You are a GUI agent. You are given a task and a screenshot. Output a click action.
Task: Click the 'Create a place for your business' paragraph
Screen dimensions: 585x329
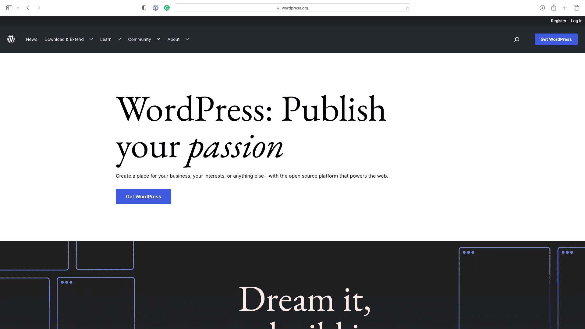[252, 176]
